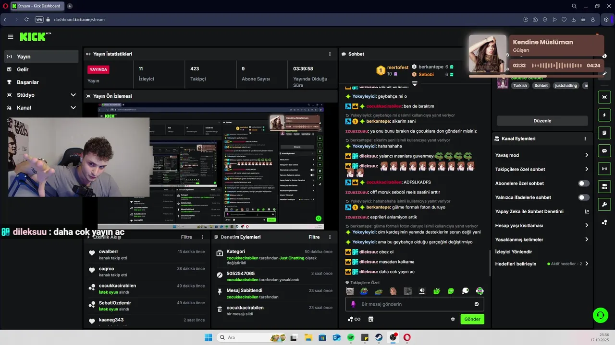Open Yasaklanmış kelimeler chevron
The width and height of the screenshot is (615, 345).
point(587,240)
